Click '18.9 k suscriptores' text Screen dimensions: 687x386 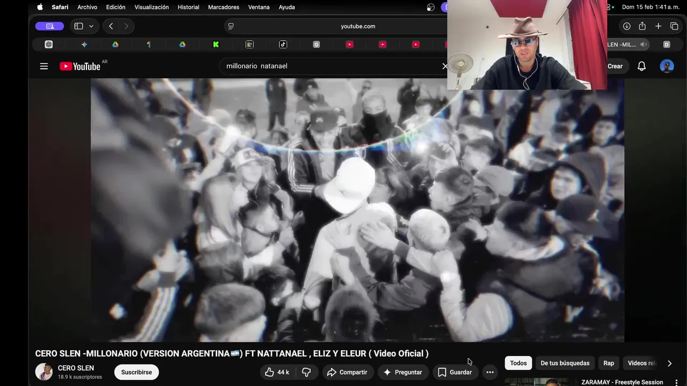coord(80,377)
